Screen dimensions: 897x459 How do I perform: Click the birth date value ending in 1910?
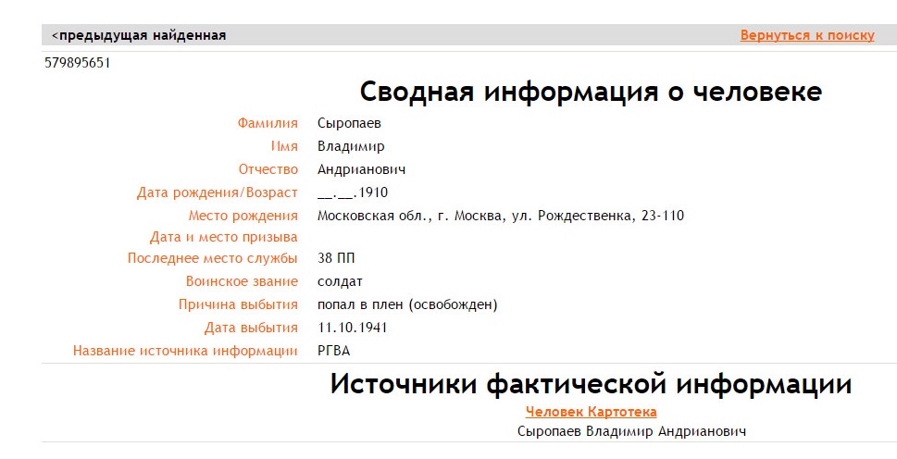click(352, 192)
